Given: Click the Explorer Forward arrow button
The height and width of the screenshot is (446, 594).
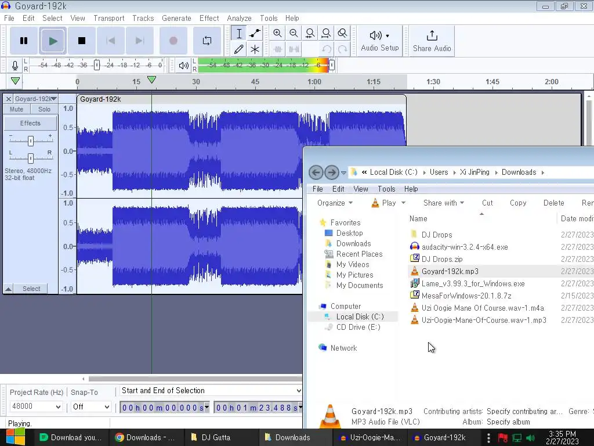Looking at the screenshot, I should pos(331,172).
